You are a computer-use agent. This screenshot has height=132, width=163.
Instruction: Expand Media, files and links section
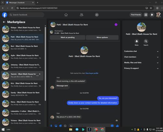tap(141, 62)
